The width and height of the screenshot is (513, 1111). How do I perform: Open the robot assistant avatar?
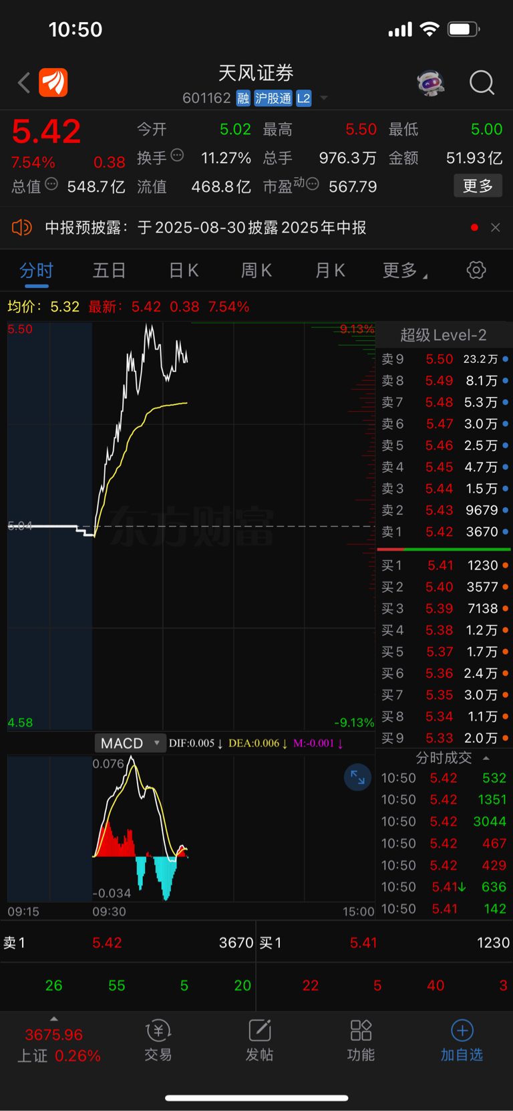[x=431, y=83]
